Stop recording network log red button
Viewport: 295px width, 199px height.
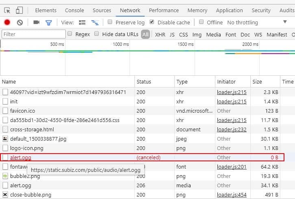7,22
